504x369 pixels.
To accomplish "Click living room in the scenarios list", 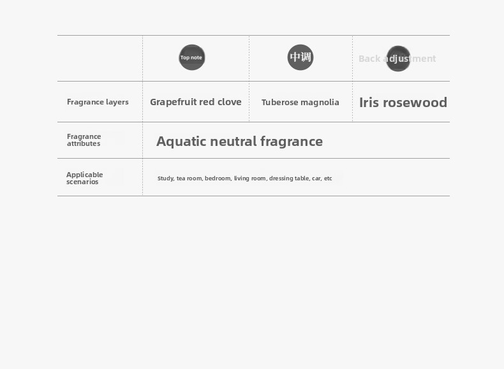I will pos(250,178).
